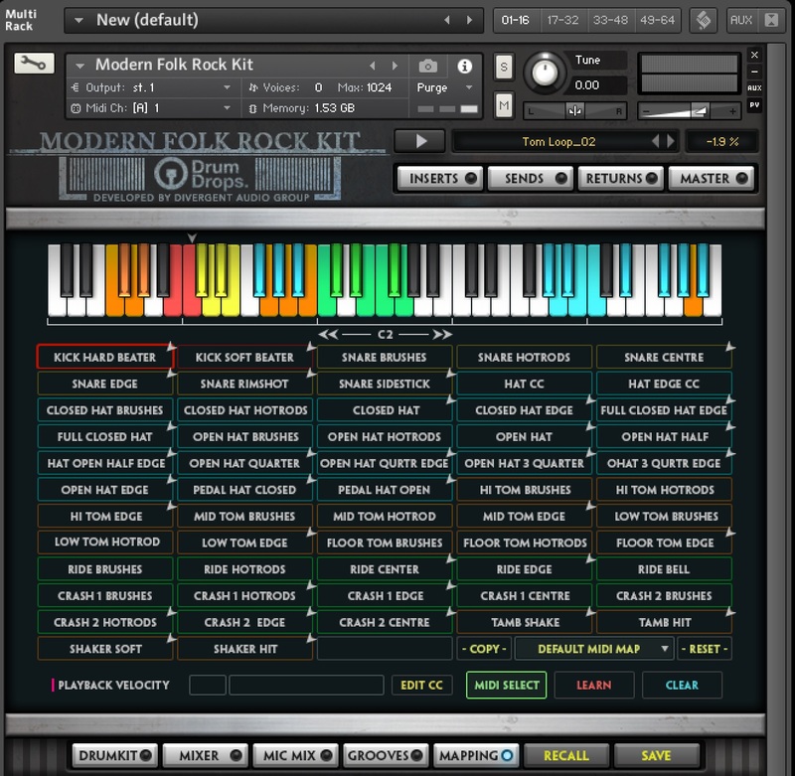Click the camera snapshot icon
795x776 pixels.
[x=428, y=66]
